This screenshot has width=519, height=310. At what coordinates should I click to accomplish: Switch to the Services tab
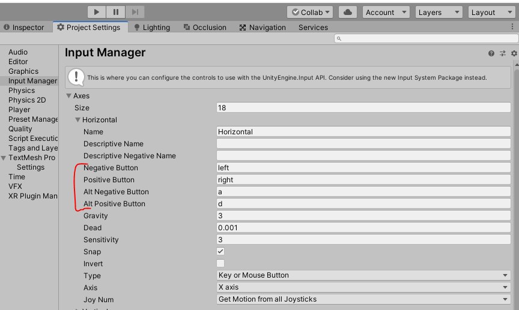tap(313, 28)
